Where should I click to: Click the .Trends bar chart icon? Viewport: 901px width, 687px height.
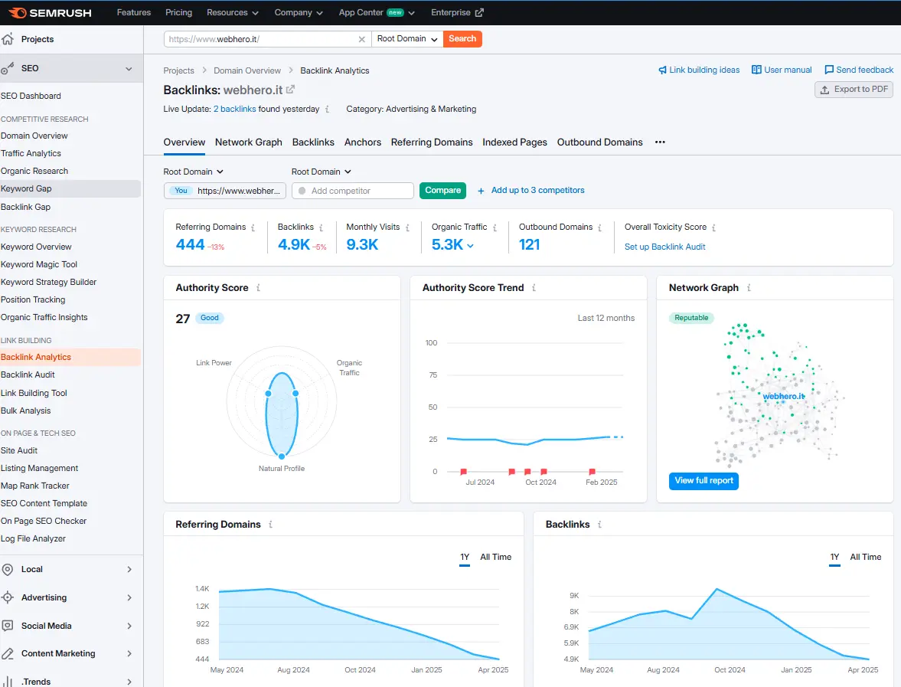point(8,681)
